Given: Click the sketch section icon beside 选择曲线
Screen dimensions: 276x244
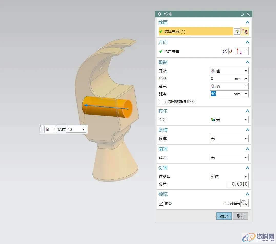Looking at the screenshot, I should (237, 32).
